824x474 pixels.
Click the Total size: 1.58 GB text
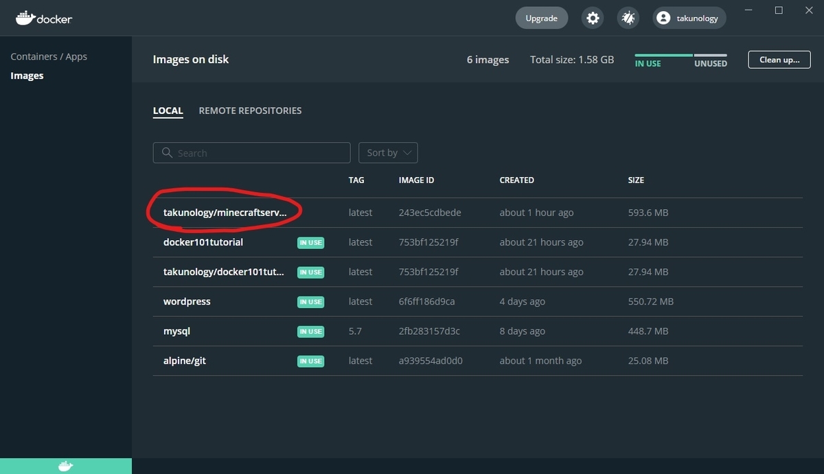coord(572,60)
